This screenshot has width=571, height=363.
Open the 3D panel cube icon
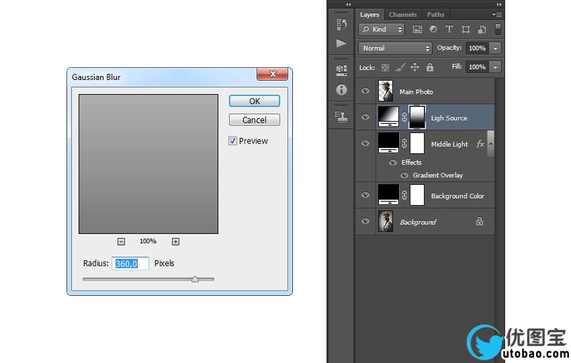[341, 70]
